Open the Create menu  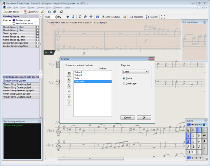40,7
